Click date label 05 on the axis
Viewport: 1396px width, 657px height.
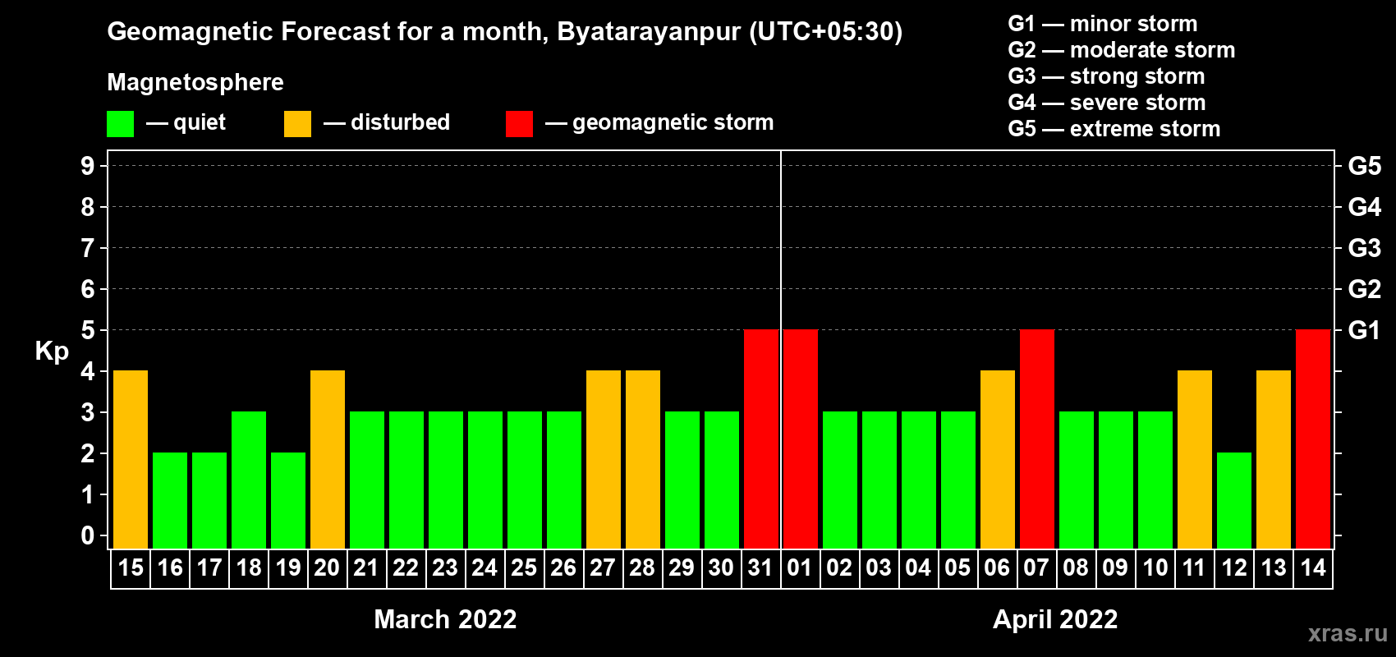point(957,567)
